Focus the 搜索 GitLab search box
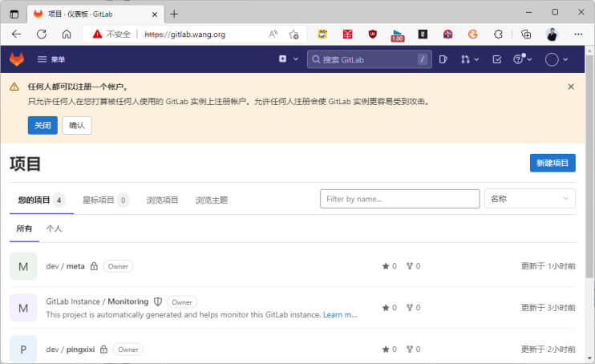Image resolution: width=595 pixels, height=364 pixels. pyautogui.click(x=369, y=59)
